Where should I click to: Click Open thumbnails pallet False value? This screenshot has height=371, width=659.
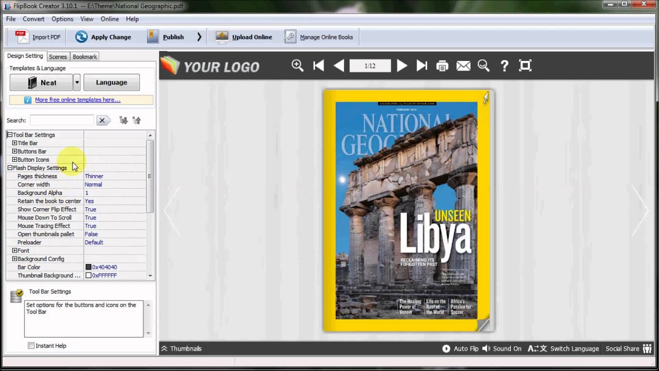(91, 234)
